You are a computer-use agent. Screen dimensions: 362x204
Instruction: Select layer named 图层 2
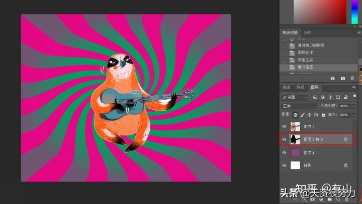click(309, 127)
